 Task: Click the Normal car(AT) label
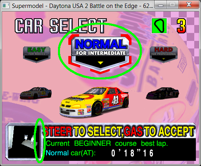[71, 153]
